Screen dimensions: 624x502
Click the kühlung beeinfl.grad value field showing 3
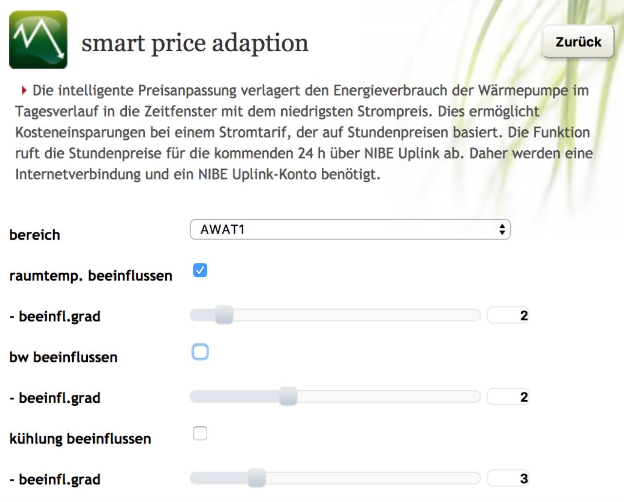click(x=508, y=479)
